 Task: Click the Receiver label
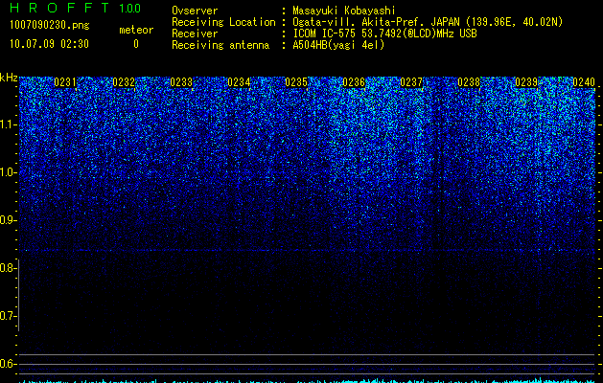click(x=195, y=34)
